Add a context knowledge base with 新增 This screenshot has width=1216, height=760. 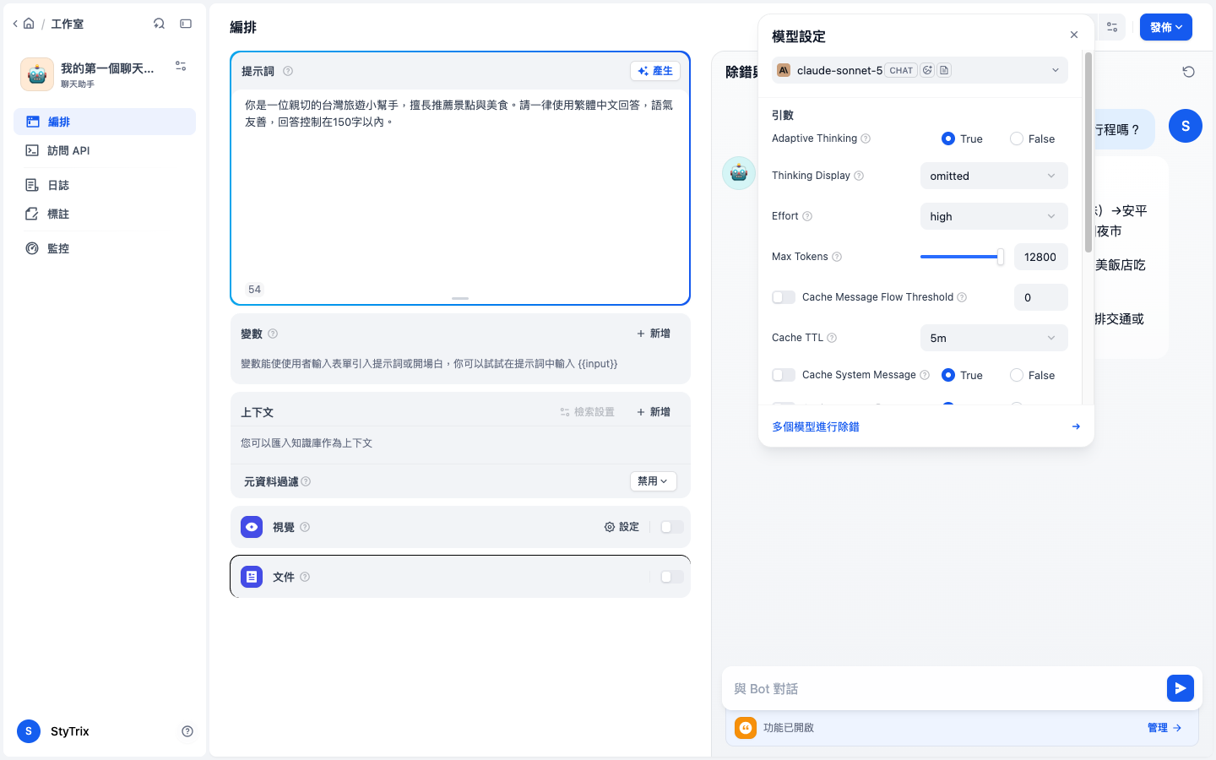654,412
